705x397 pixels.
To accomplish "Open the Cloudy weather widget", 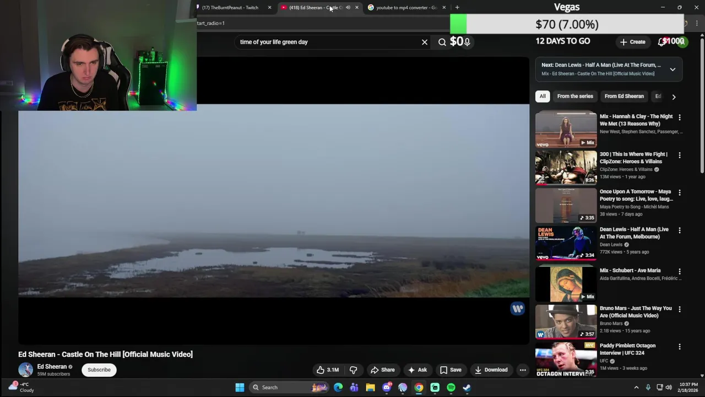I will [x=22, y=387].
